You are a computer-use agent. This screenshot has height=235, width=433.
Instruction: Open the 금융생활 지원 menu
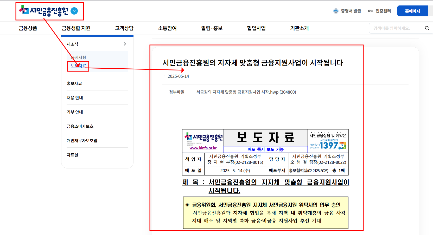tap(76, 28)
